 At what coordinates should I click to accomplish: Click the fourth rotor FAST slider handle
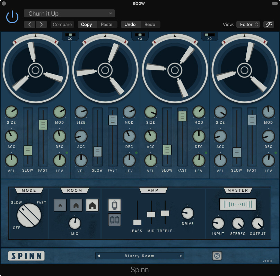tap(252, 120)
